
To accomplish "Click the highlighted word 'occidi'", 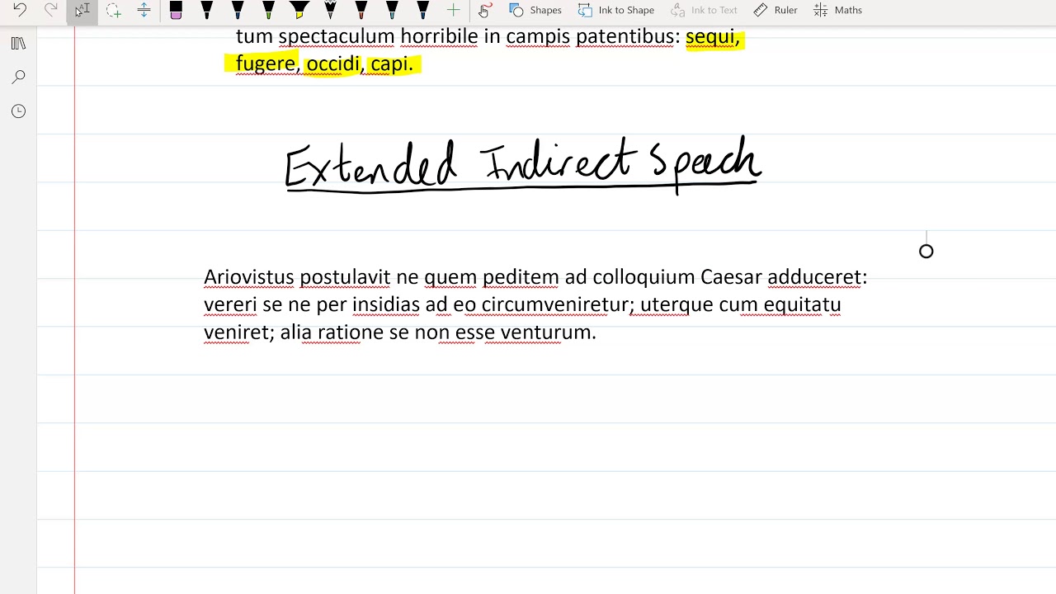I will coord(334,64).
